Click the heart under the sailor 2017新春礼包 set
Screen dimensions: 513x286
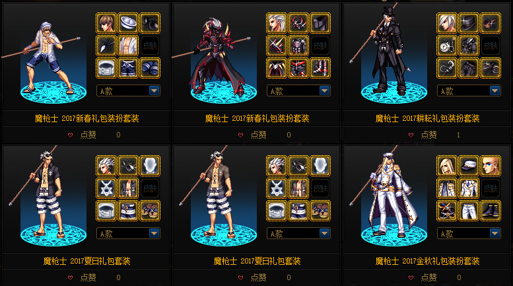[x=71, y=135]
